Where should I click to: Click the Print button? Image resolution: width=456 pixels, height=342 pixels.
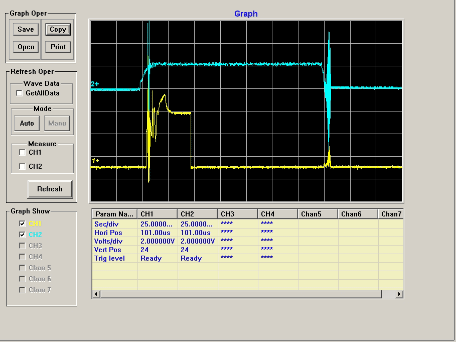[58, 47]
